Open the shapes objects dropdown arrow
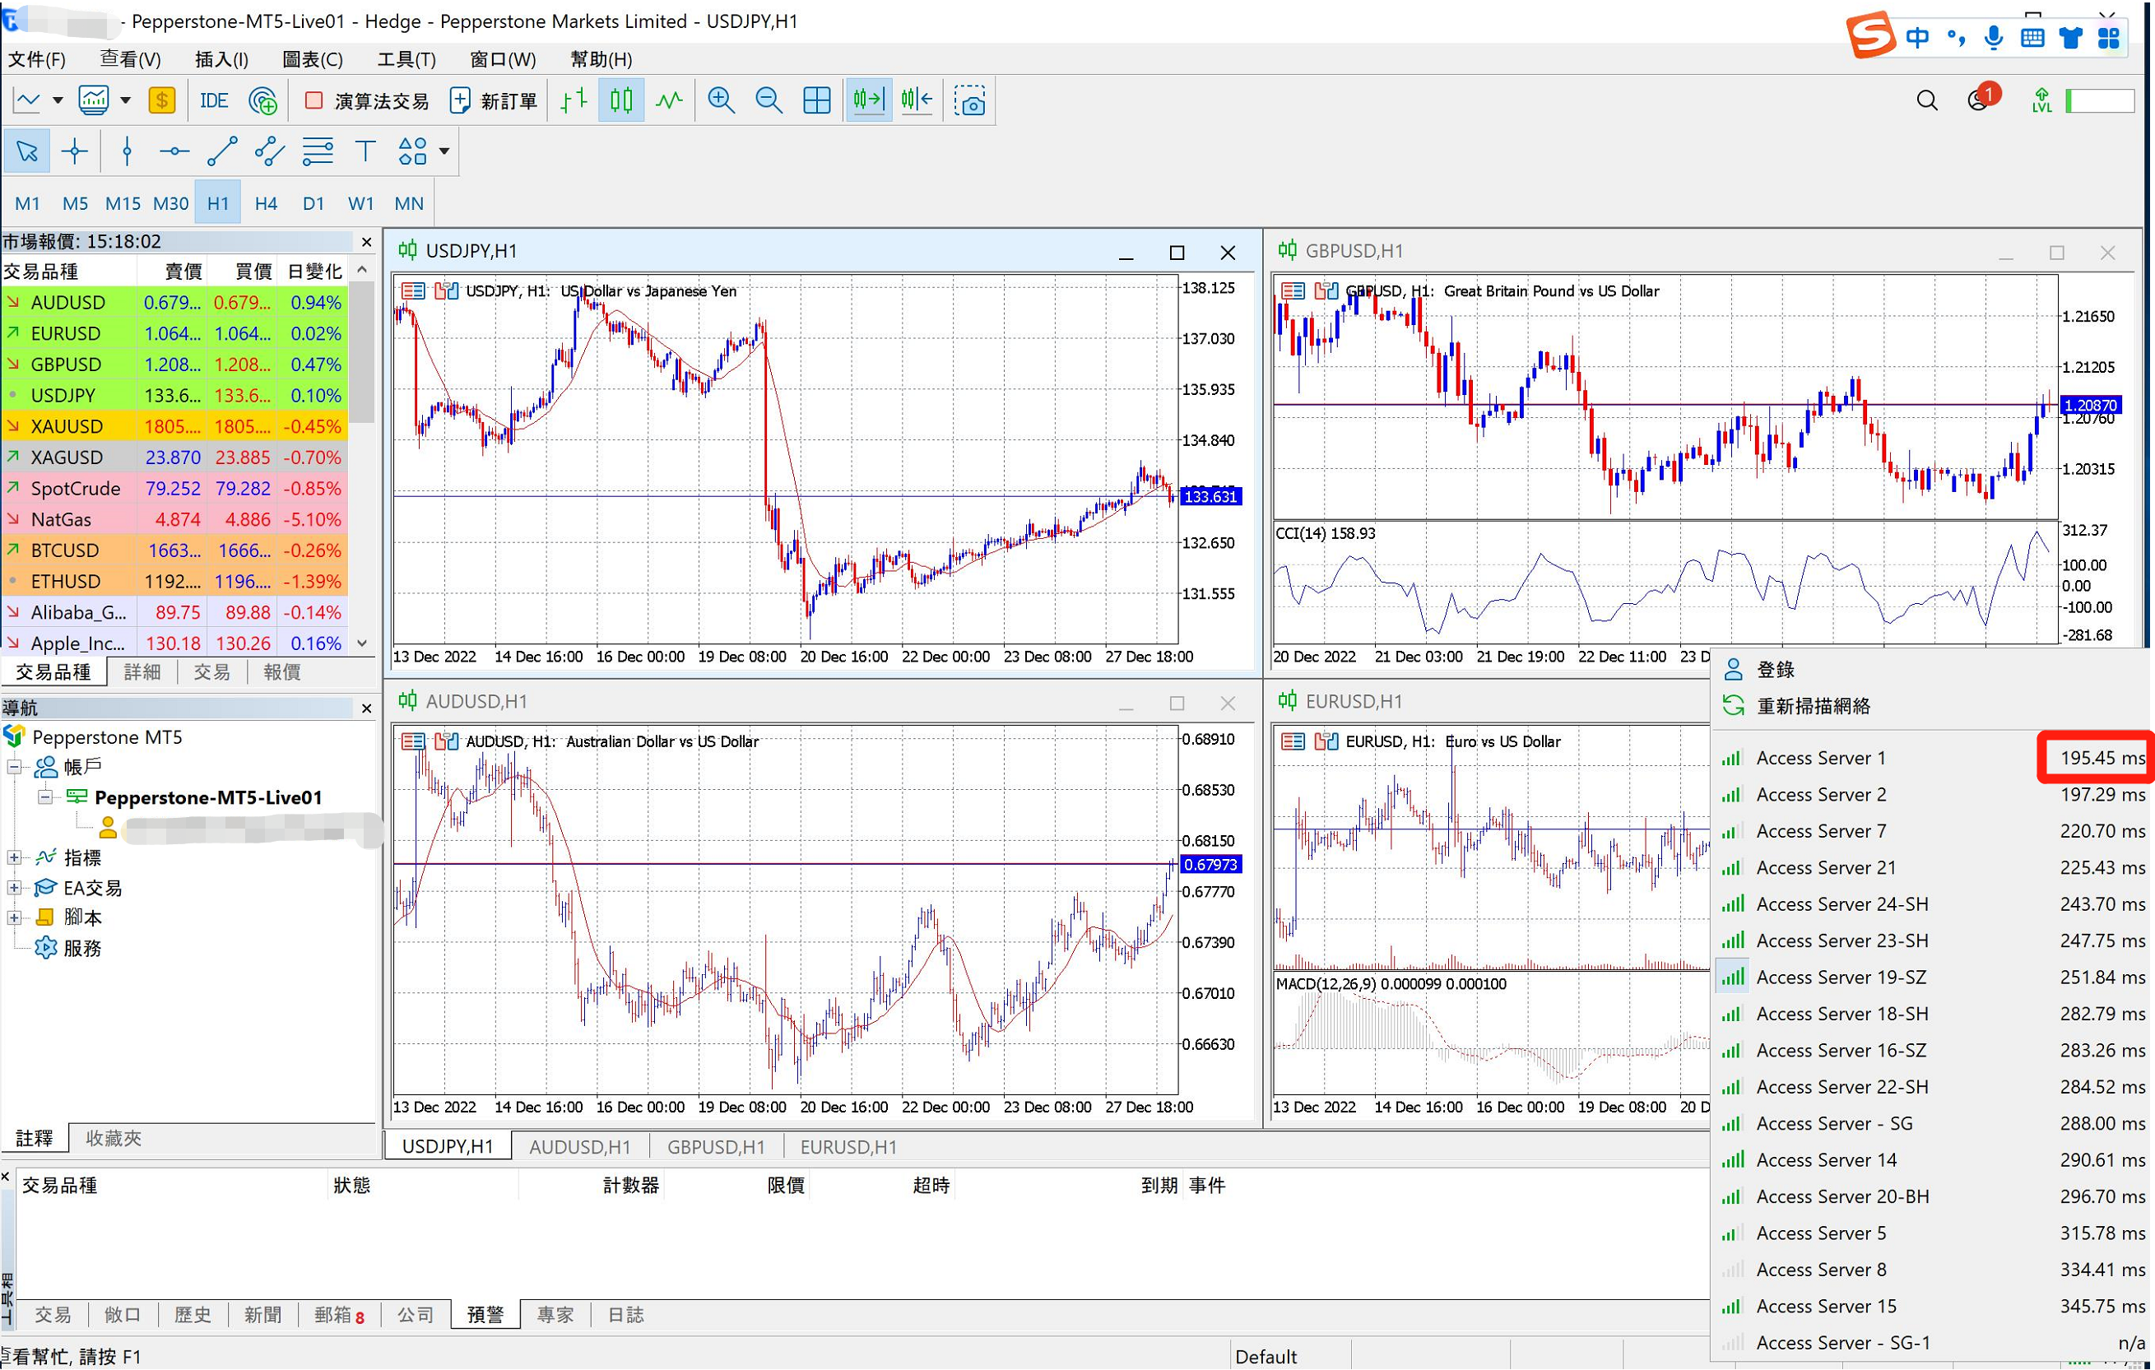Viewport: 2155px width, 1370px height. [444, 151]
